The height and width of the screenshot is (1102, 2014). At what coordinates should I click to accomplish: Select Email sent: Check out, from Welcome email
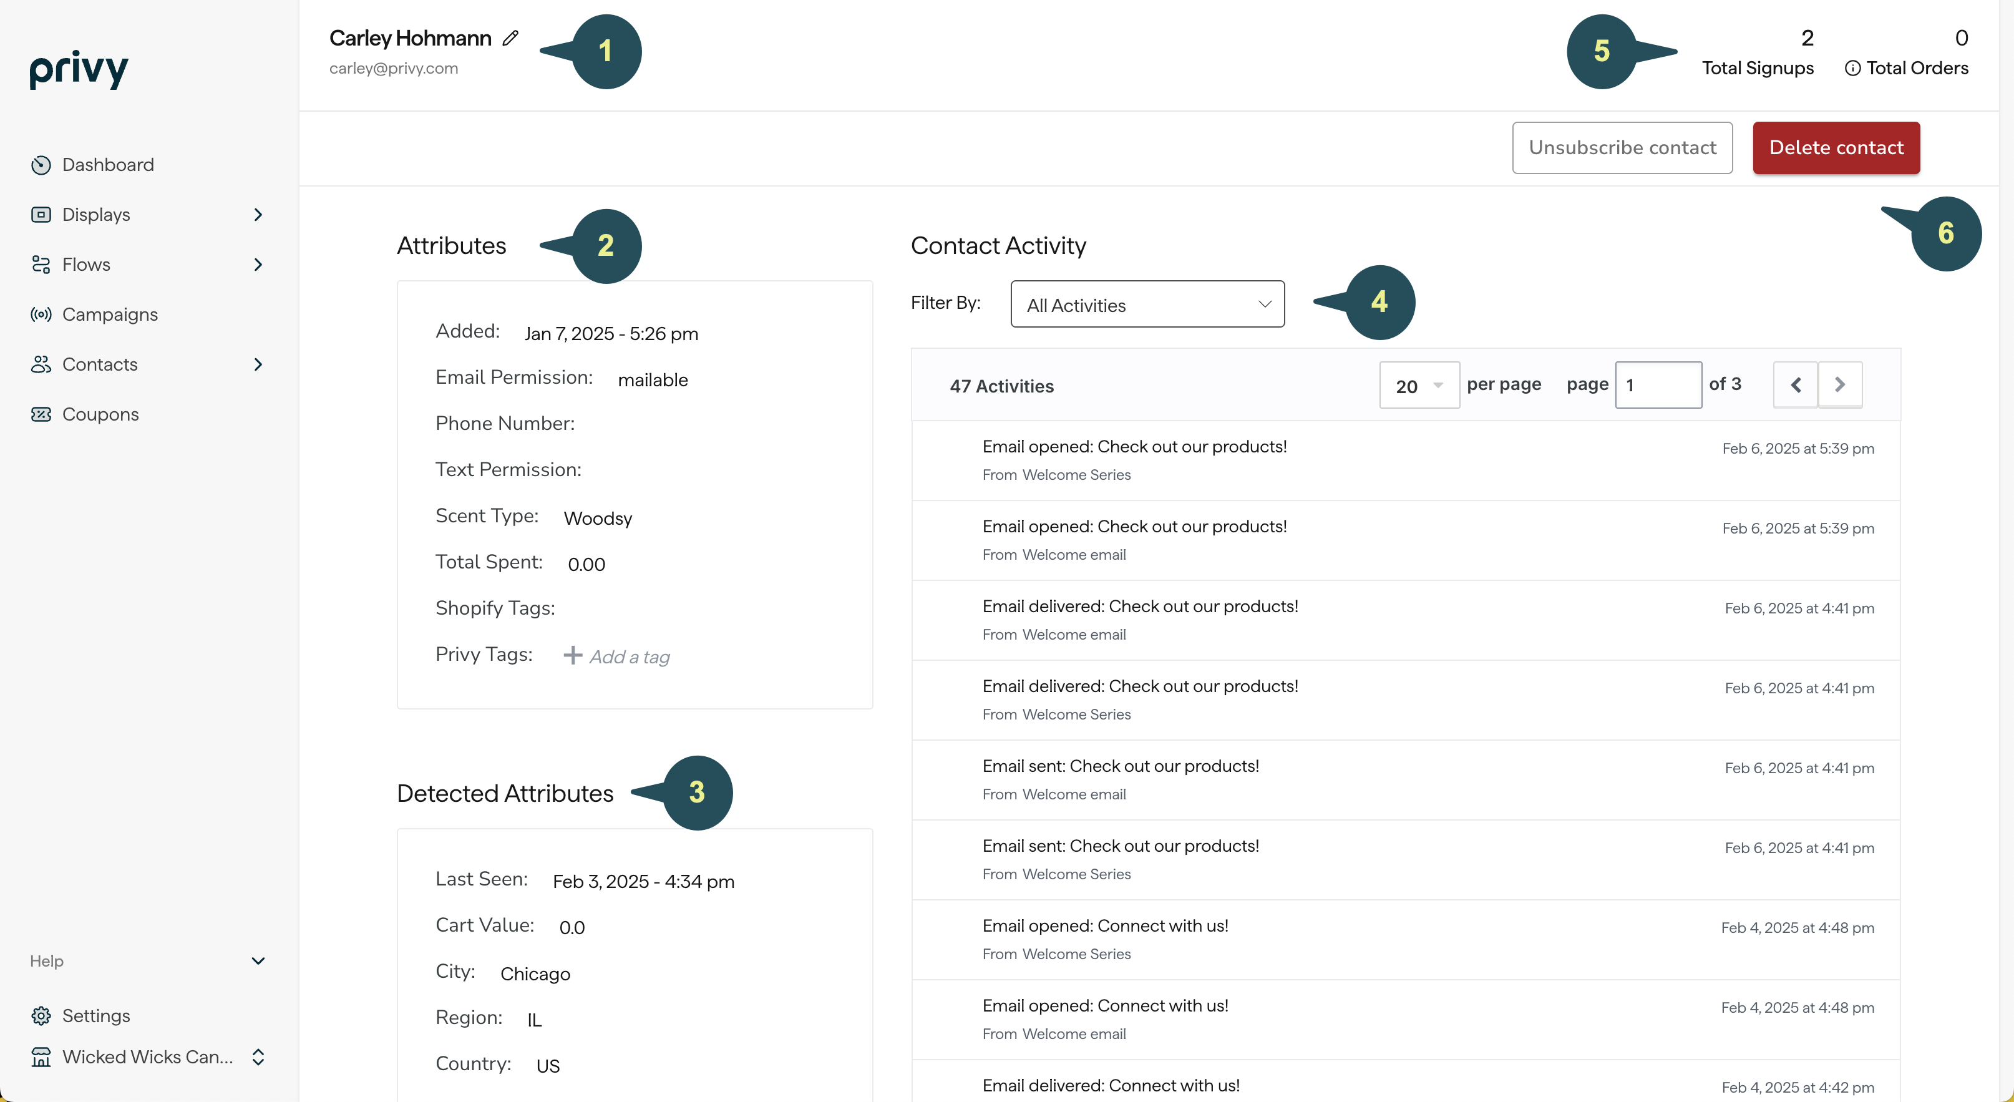1406,780
